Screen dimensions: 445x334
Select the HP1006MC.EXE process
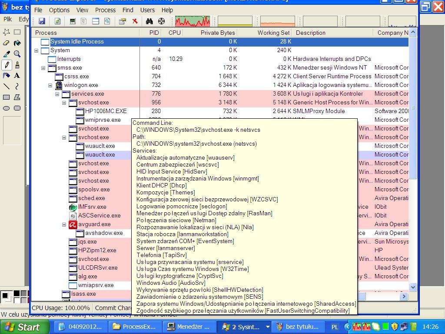[x=106, y=111]
